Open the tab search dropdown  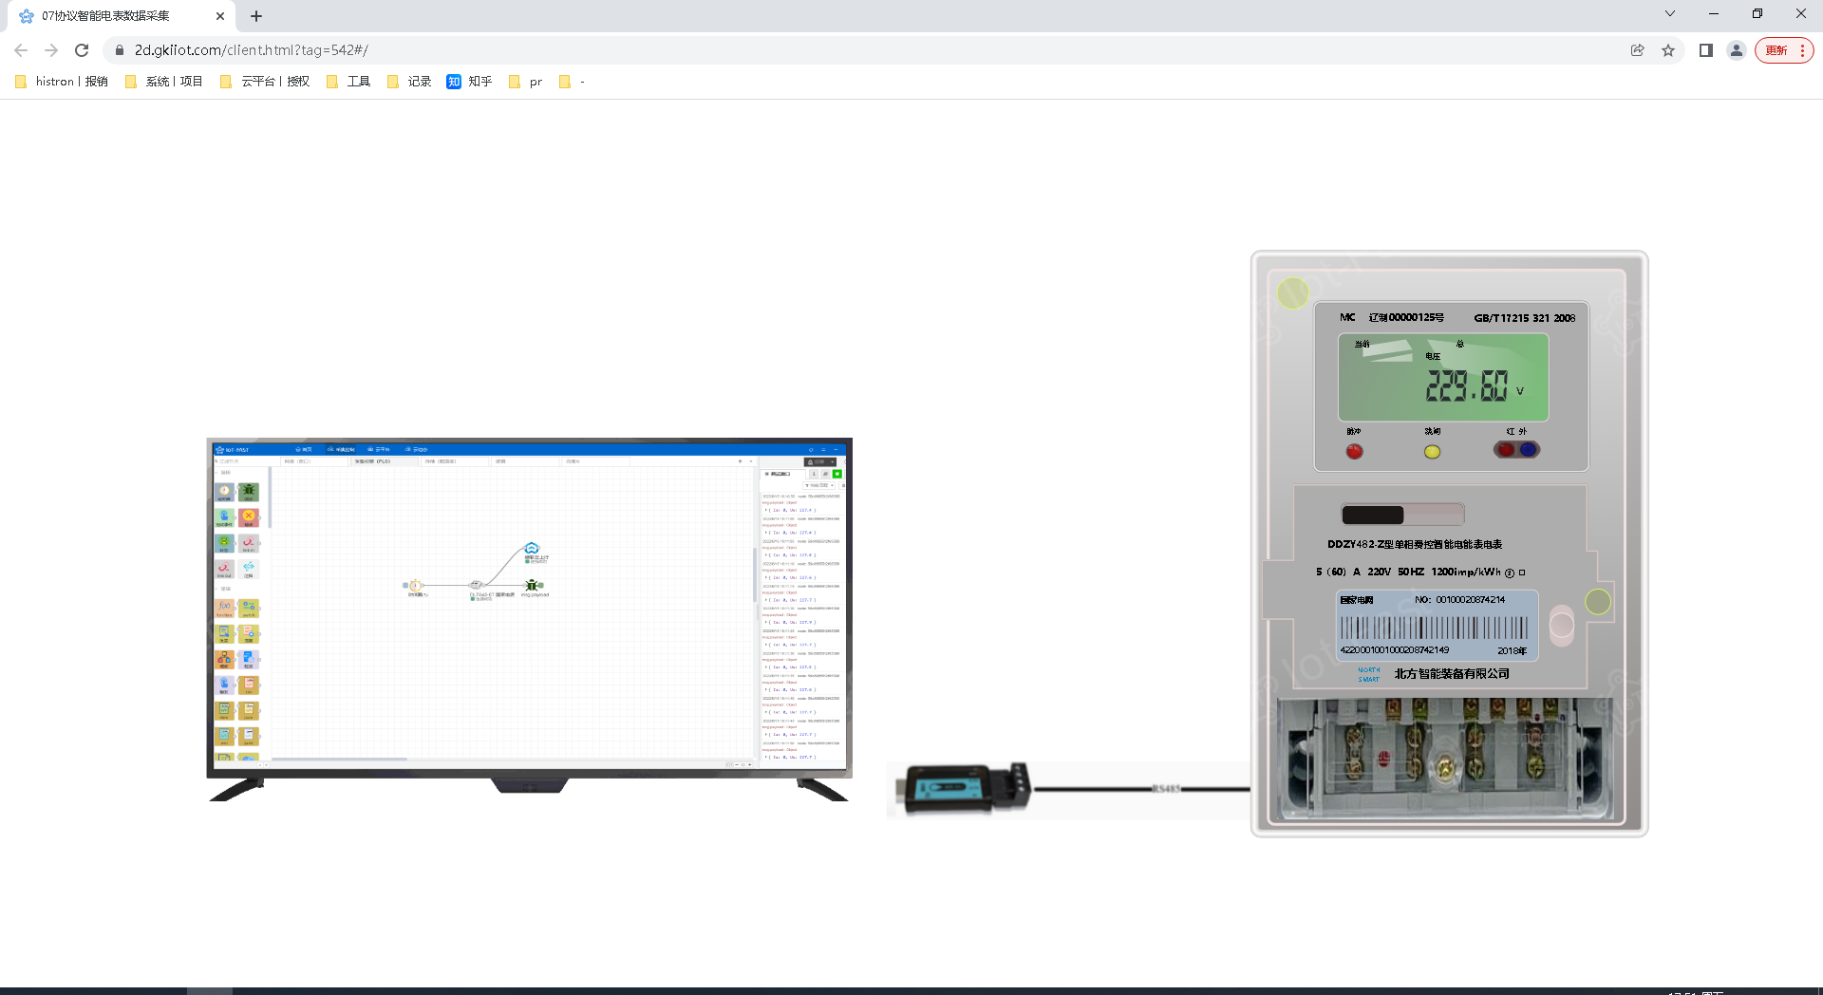(x=1670, y=13)
